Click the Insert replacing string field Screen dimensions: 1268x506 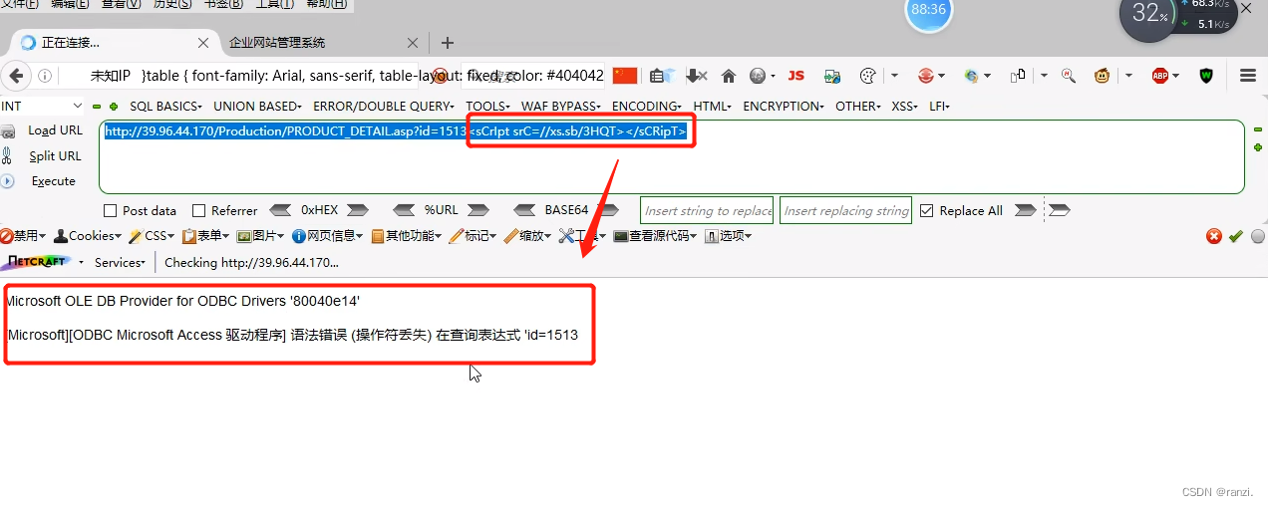coord(845,210)
